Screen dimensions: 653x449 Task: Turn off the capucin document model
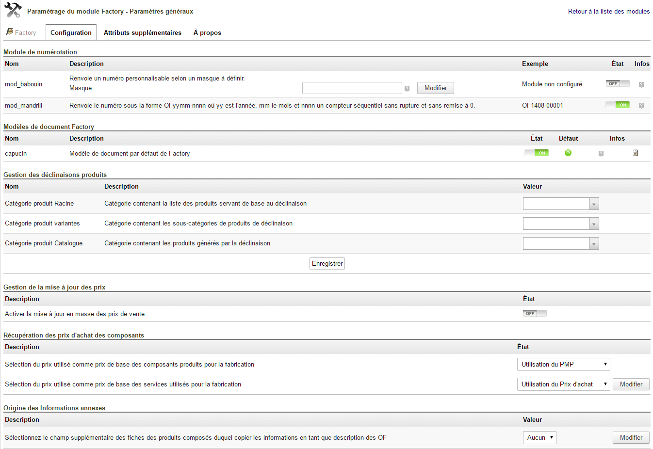click(x=536, y=153)
